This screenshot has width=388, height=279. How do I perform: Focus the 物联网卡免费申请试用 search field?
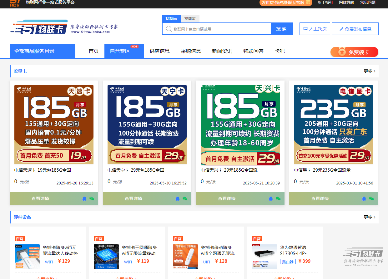[217, 29]
